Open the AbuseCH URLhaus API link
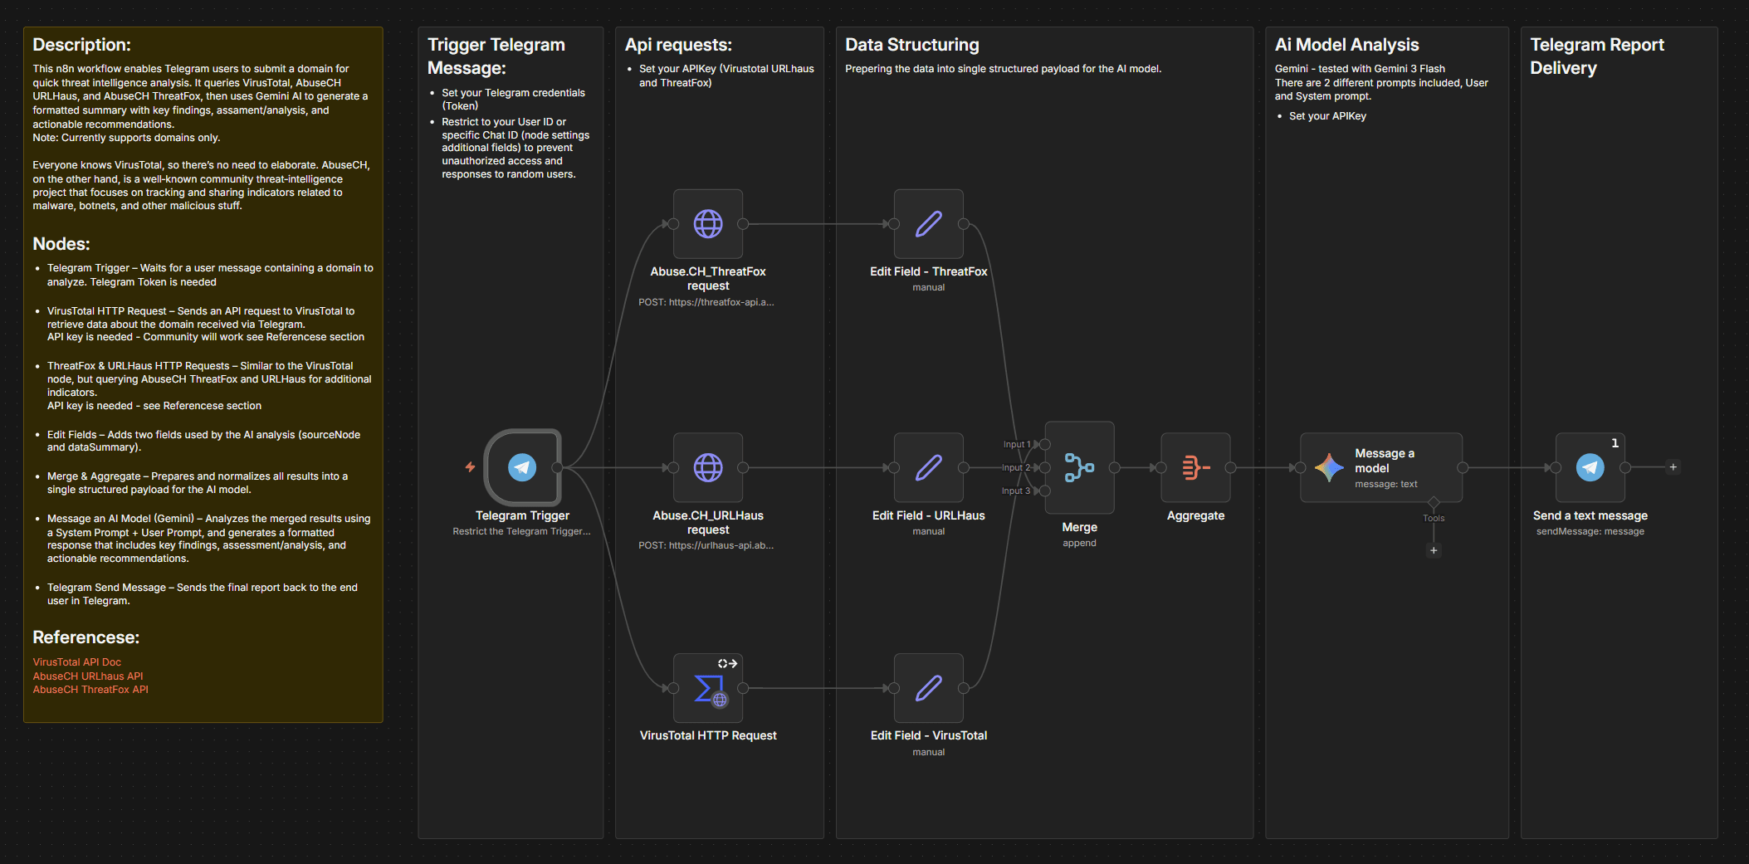Screen dimensions: 1749x864 coord(87,676)
